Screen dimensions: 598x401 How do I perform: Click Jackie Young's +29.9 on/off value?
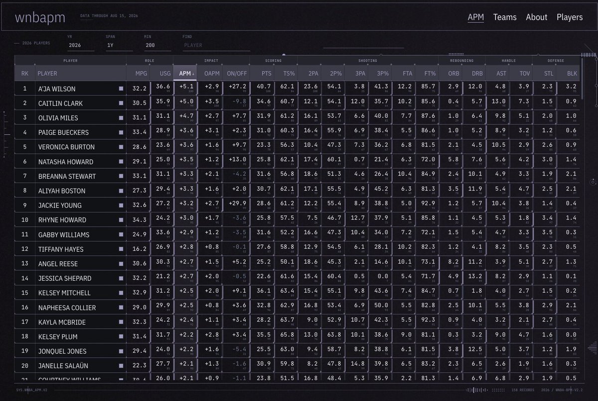(237, 204)
